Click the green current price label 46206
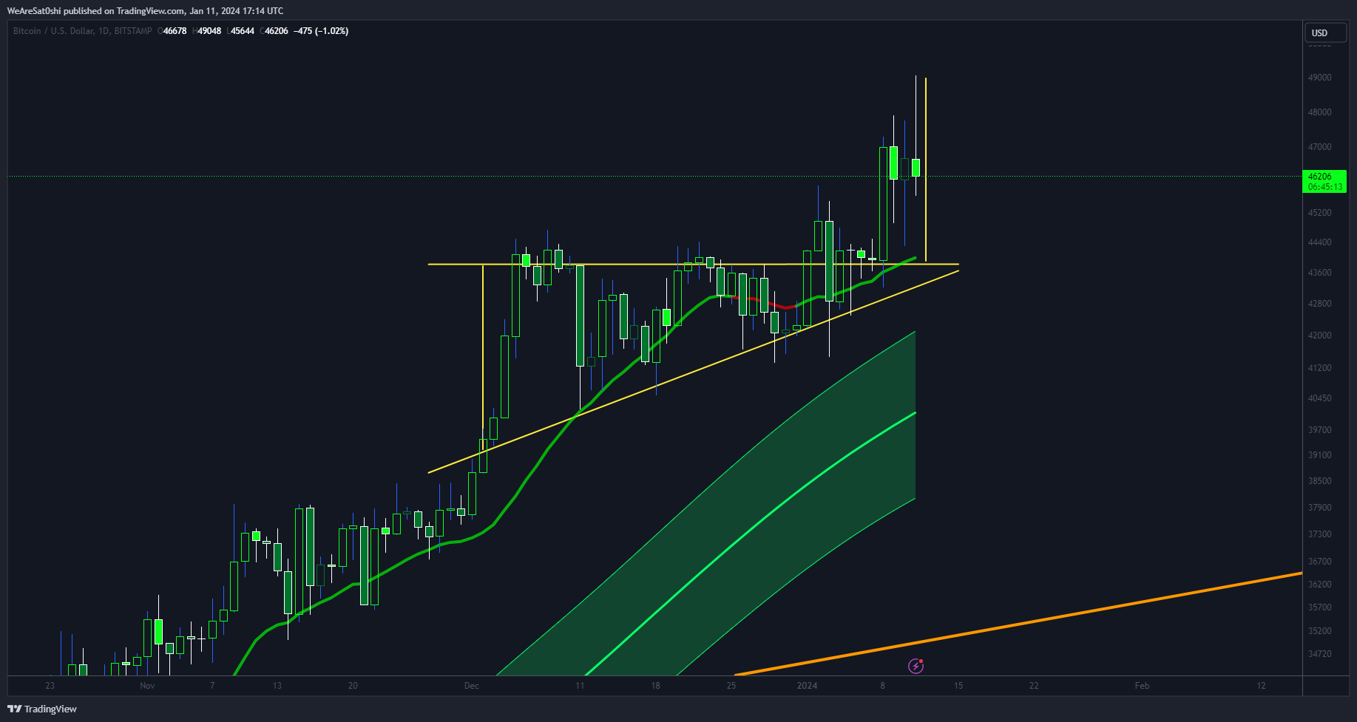The width and height of the screenshot is (1357, 722). tap(1320, 177)
